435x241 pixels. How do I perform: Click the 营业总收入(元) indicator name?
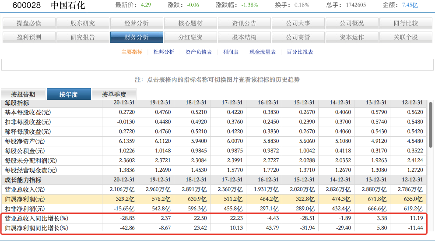click(25, 190)
